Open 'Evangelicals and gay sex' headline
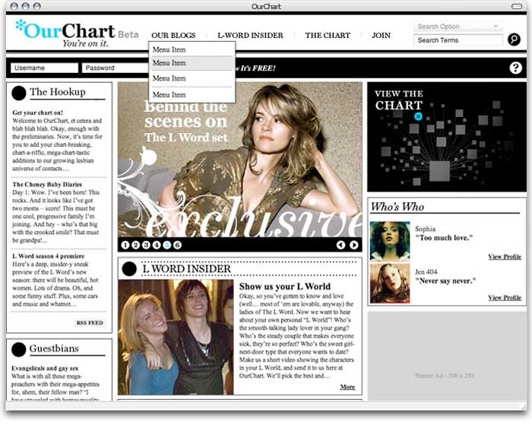 [45, 368]
